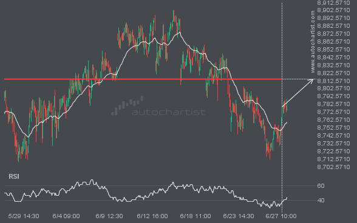Image resolution: width=357 pixels, height=223 pixels.
Task: Select the 8,762.5710 price axis label
Action: tap(333, 120)
